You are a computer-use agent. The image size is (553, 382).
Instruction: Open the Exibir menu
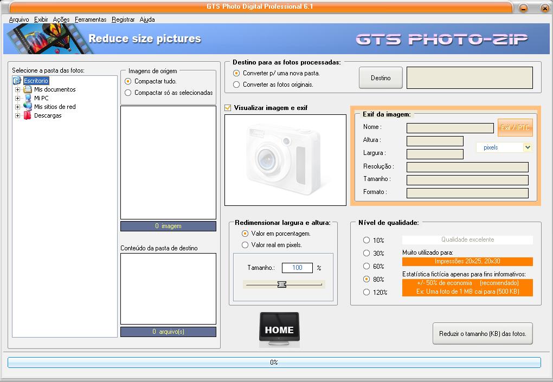tap(41, 20)
